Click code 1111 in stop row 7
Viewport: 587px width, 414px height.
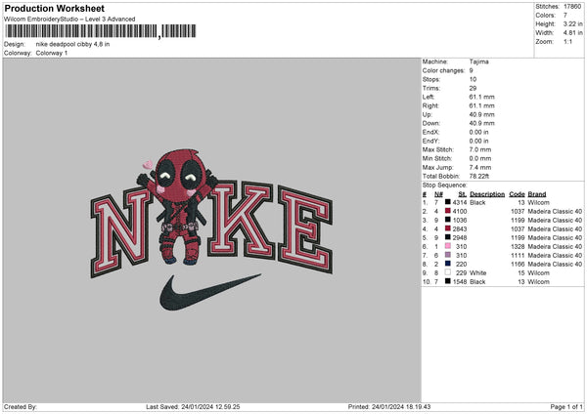tap(518, 255)
